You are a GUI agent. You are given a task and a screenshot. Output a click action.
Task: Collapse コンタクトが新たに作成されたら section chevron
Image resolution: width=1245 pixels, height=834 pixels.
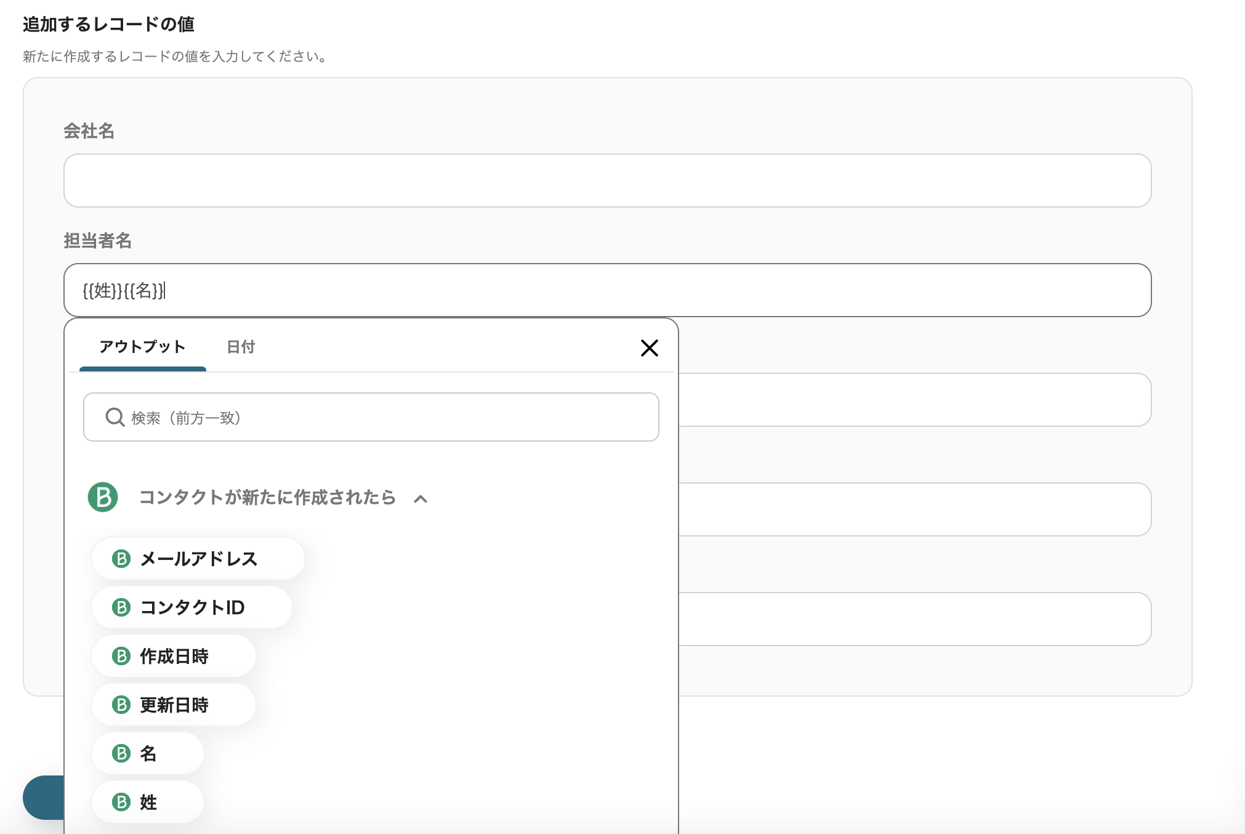tap(421, 498)
